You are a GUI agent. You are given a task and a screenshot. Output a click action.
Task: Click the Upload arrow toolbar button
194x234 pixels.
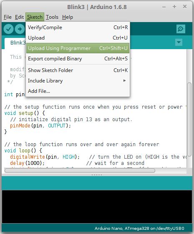coord(20,29)
